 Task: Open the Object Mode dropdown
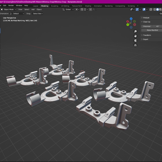click(8, 9)
